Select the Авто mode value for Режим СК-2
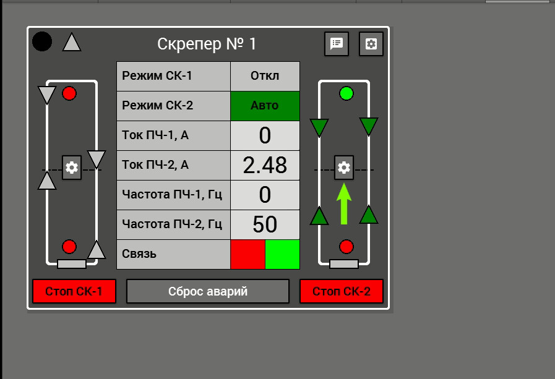555x379 pixels. [265, 106]
